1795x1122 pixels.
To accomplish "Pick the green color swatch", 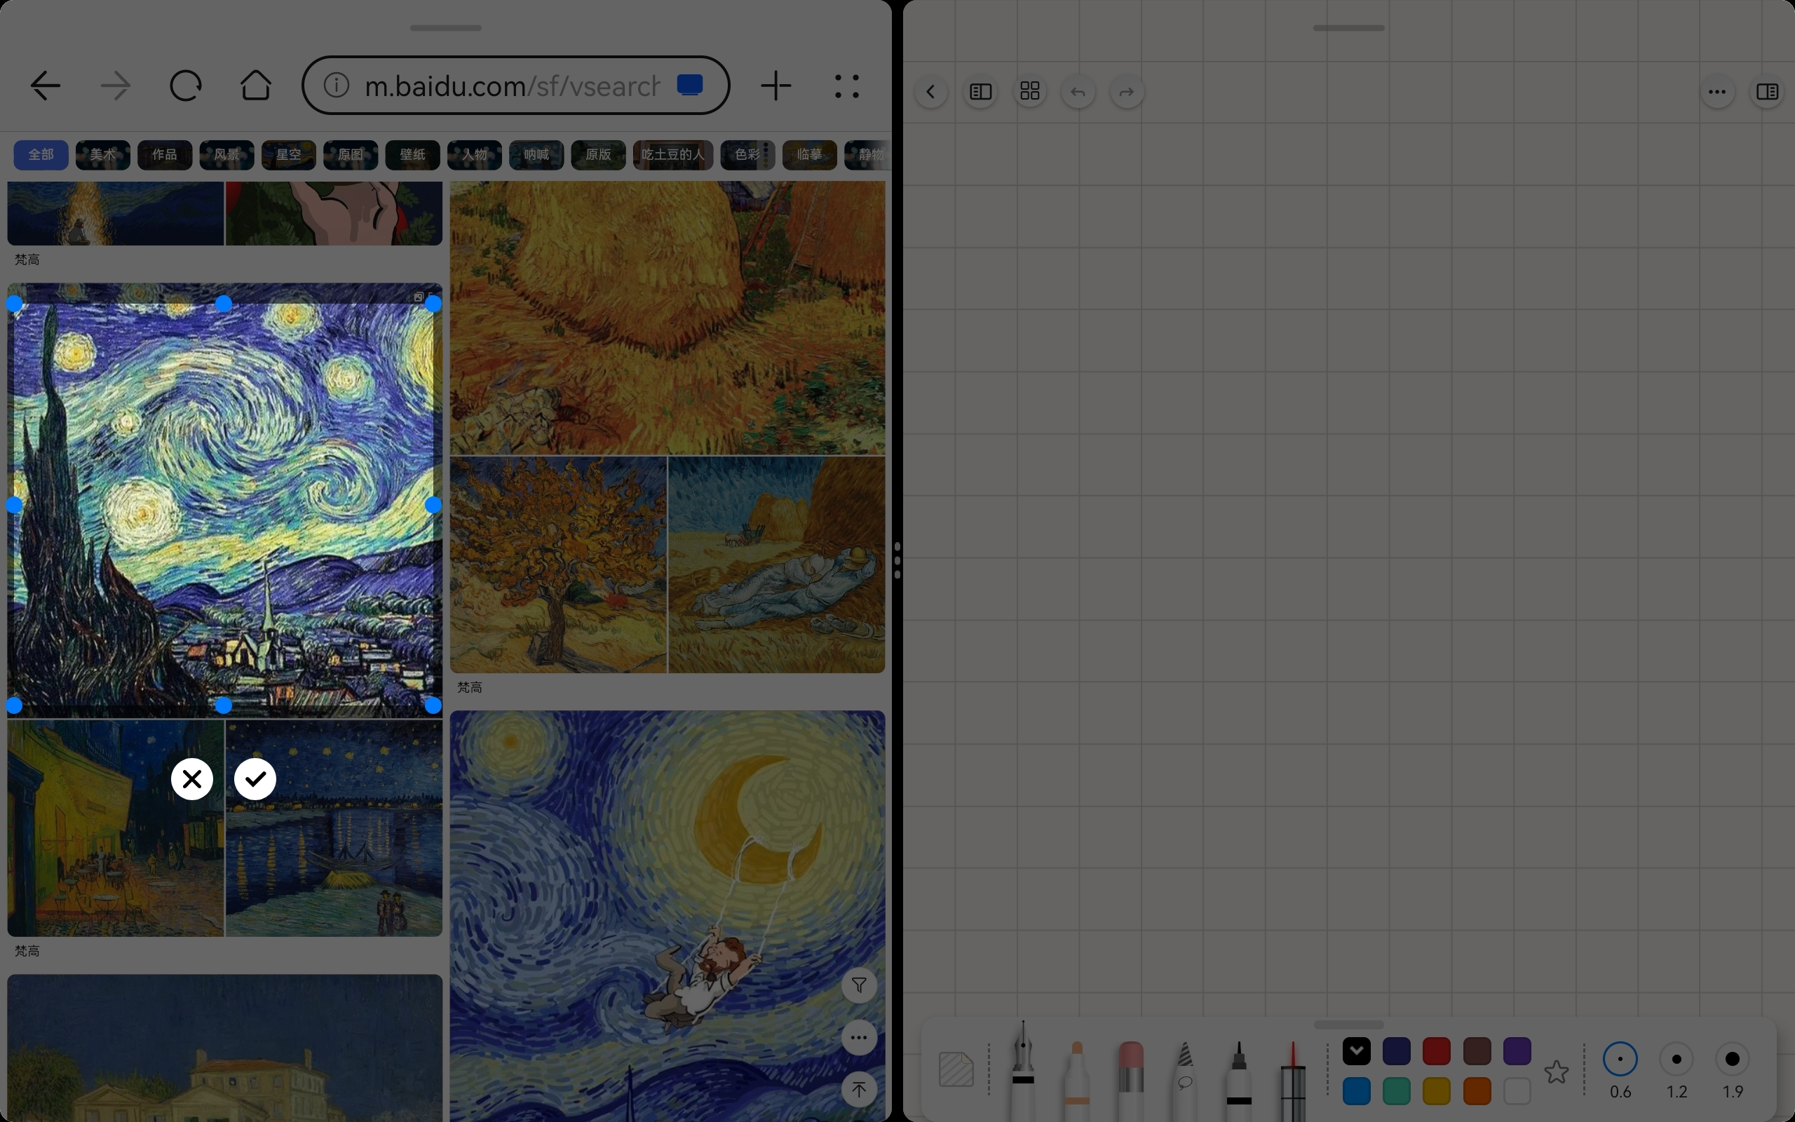I will [x=1397, y=1092].
